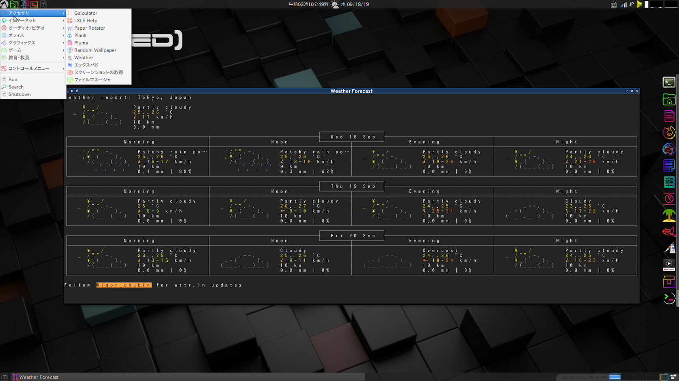
Task: Open the virtual keyboard tray icon
Action: click(614, 5)
